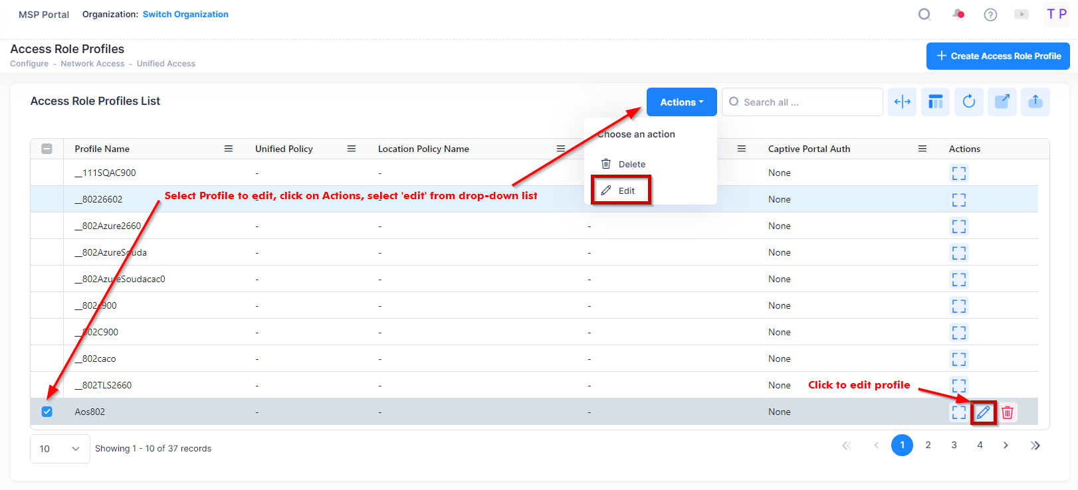Click the export to external icon
This screenshot has width=1078, height=490.
pos(1002,102)
